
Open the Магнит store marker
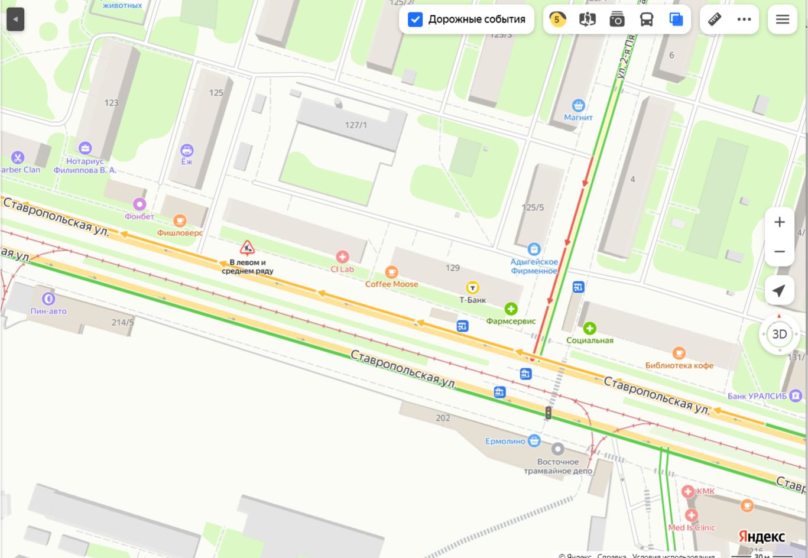tap(578, 105)
